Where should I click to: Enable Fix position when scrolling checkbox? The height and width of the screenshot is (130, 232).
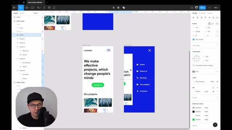[x=194, y=65]
